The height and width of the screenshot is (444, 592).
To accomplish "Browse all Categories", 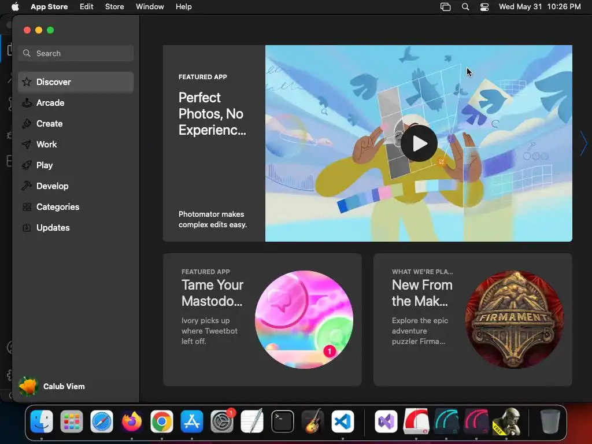I will point(76,206).
